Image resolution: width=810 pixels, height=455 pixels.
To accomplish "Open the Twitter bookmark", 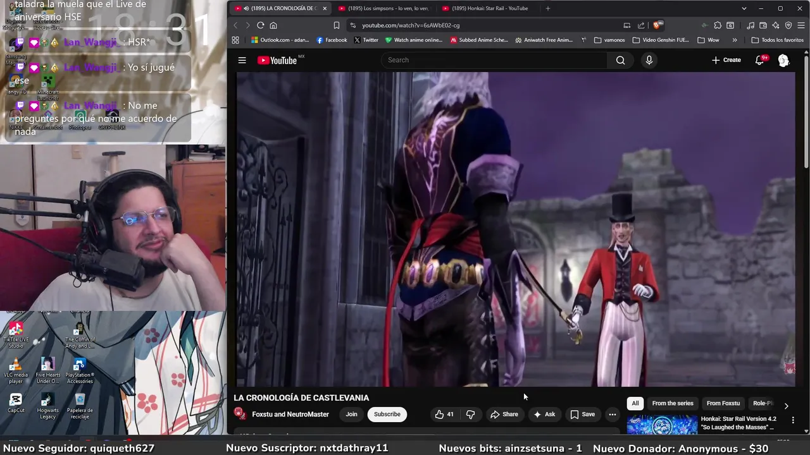I will tap(366, 40).
